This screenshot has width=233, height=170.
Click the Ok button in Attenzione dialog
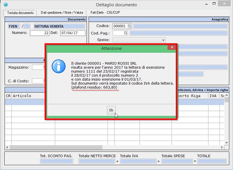(111, 110)
